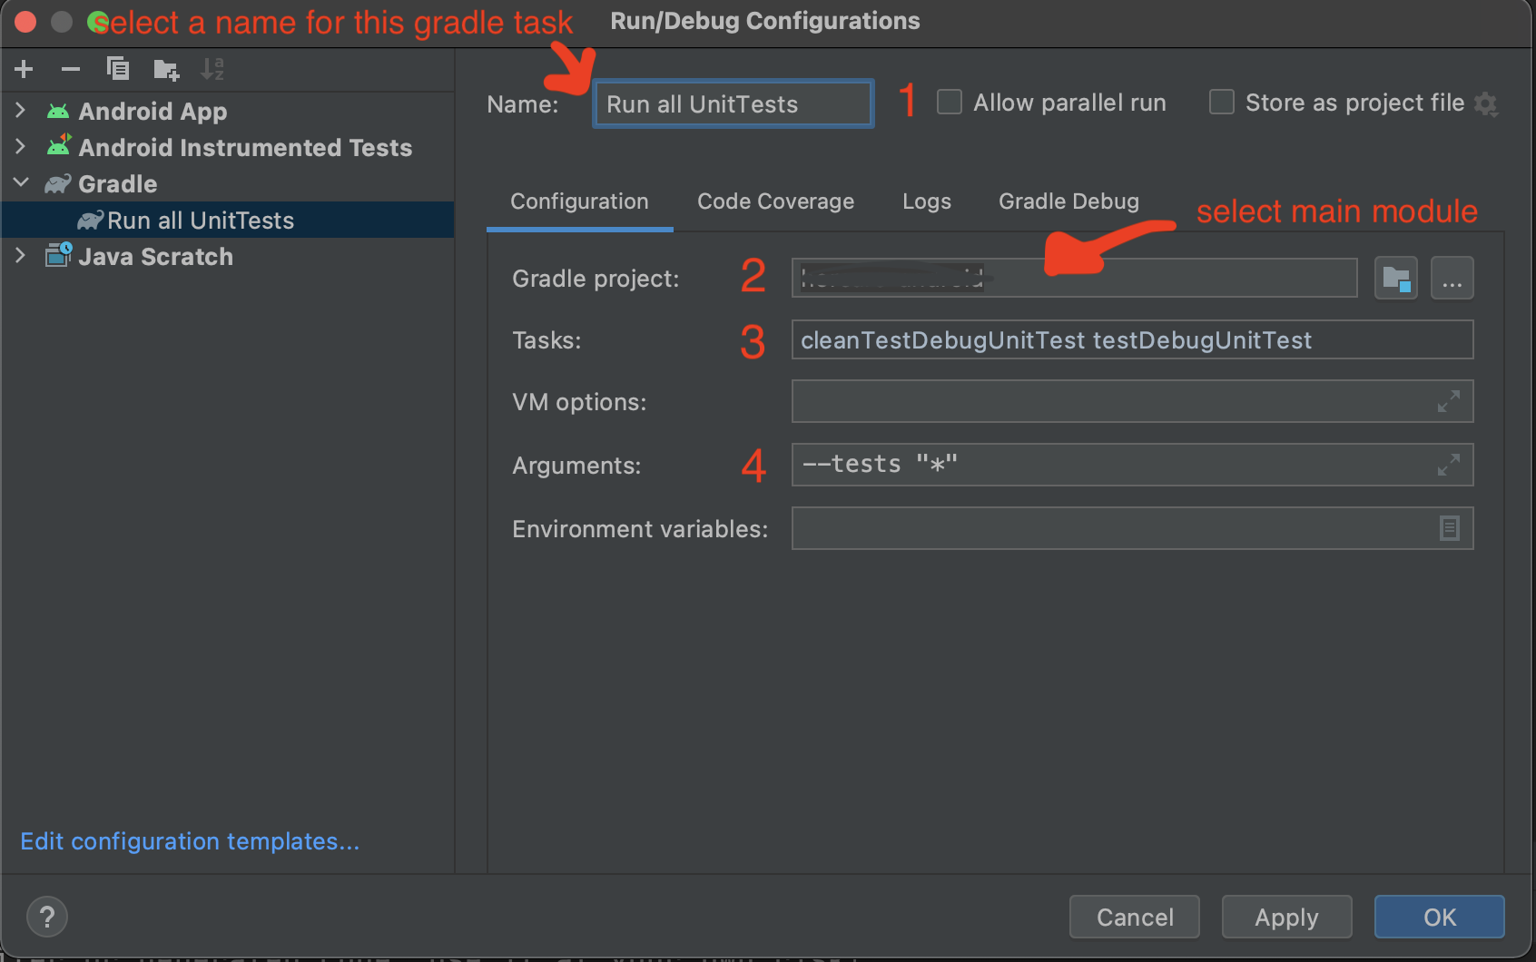Check the Store as project file box
The image size is (1536, 962).
coord(1222,103)
